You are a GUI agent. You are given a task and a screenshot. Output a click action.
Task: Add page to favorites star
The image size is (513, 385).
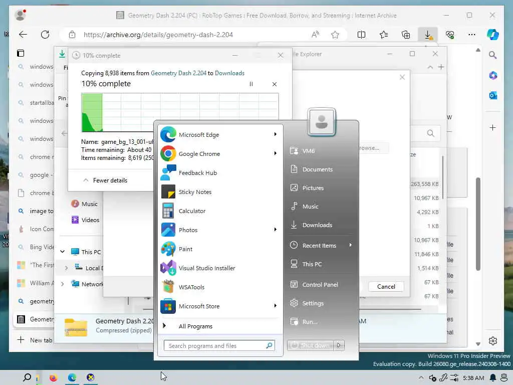pyautogui.click(x=335, y=35)
